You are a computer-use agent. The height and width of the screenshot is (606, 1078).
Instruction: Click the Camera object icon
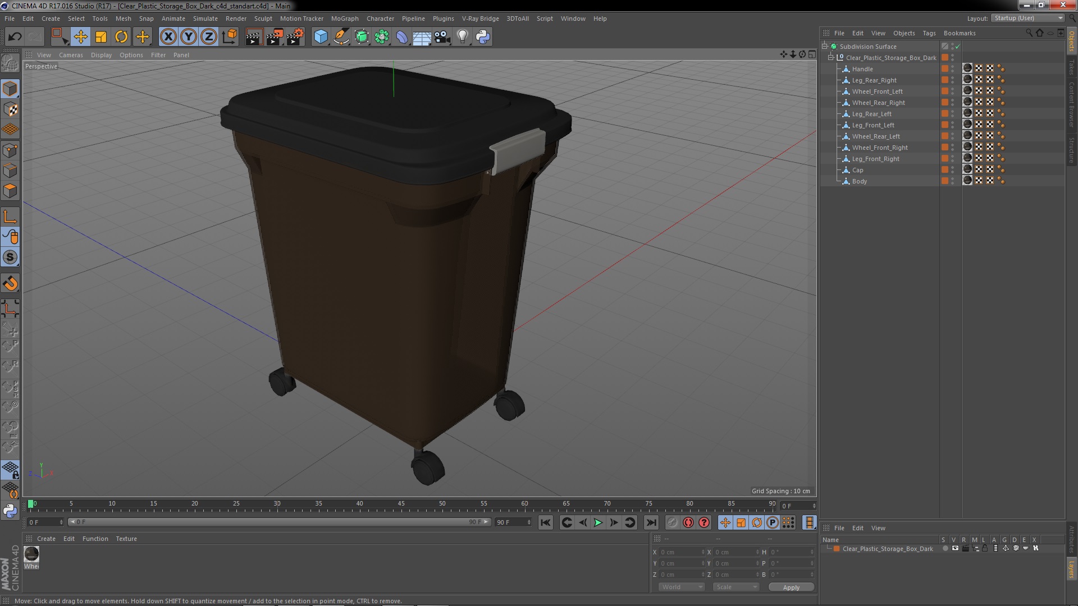pyautogui.click(x=442, y=37)
